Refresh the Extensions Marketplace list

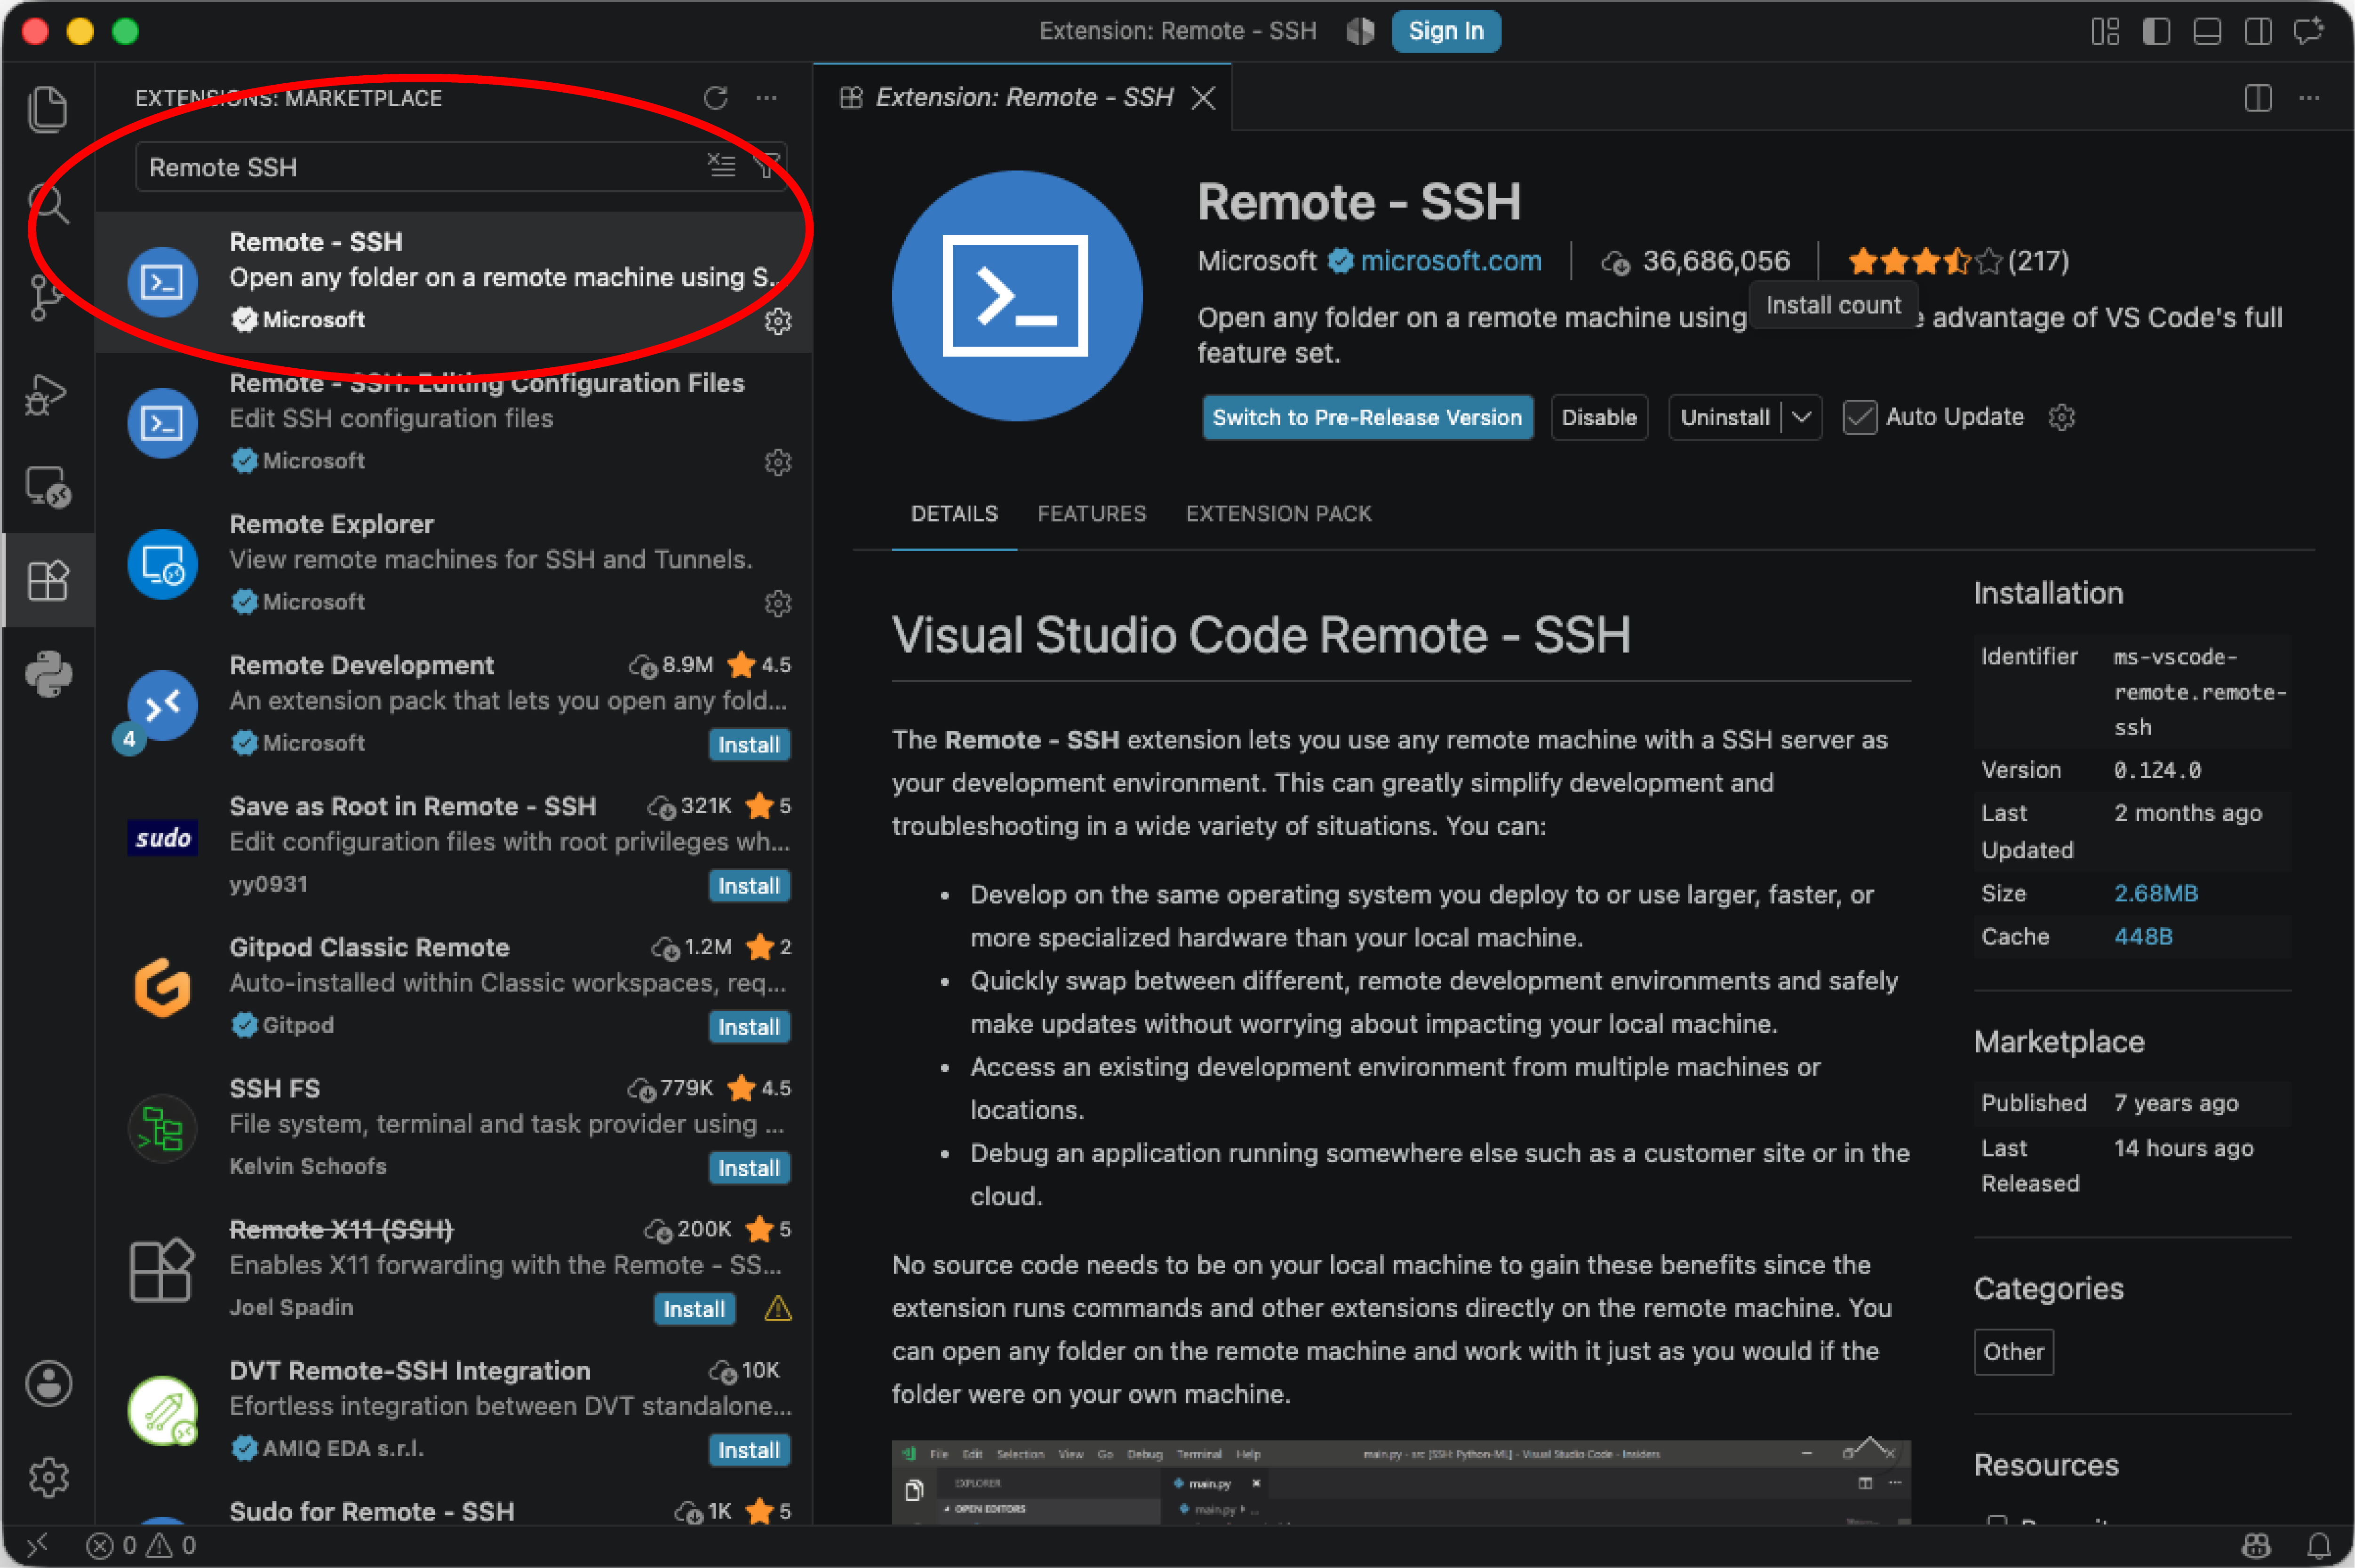tap(715, 98)
